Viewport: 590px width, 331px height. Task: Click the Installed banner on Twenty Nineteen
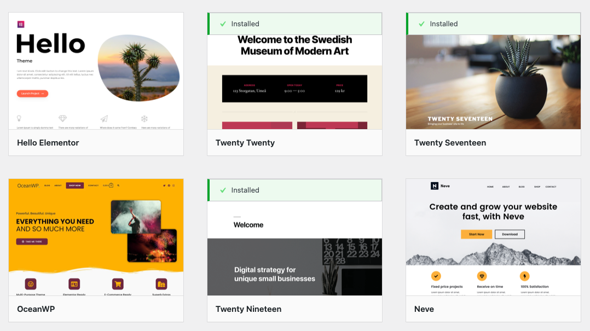point(294,190)
